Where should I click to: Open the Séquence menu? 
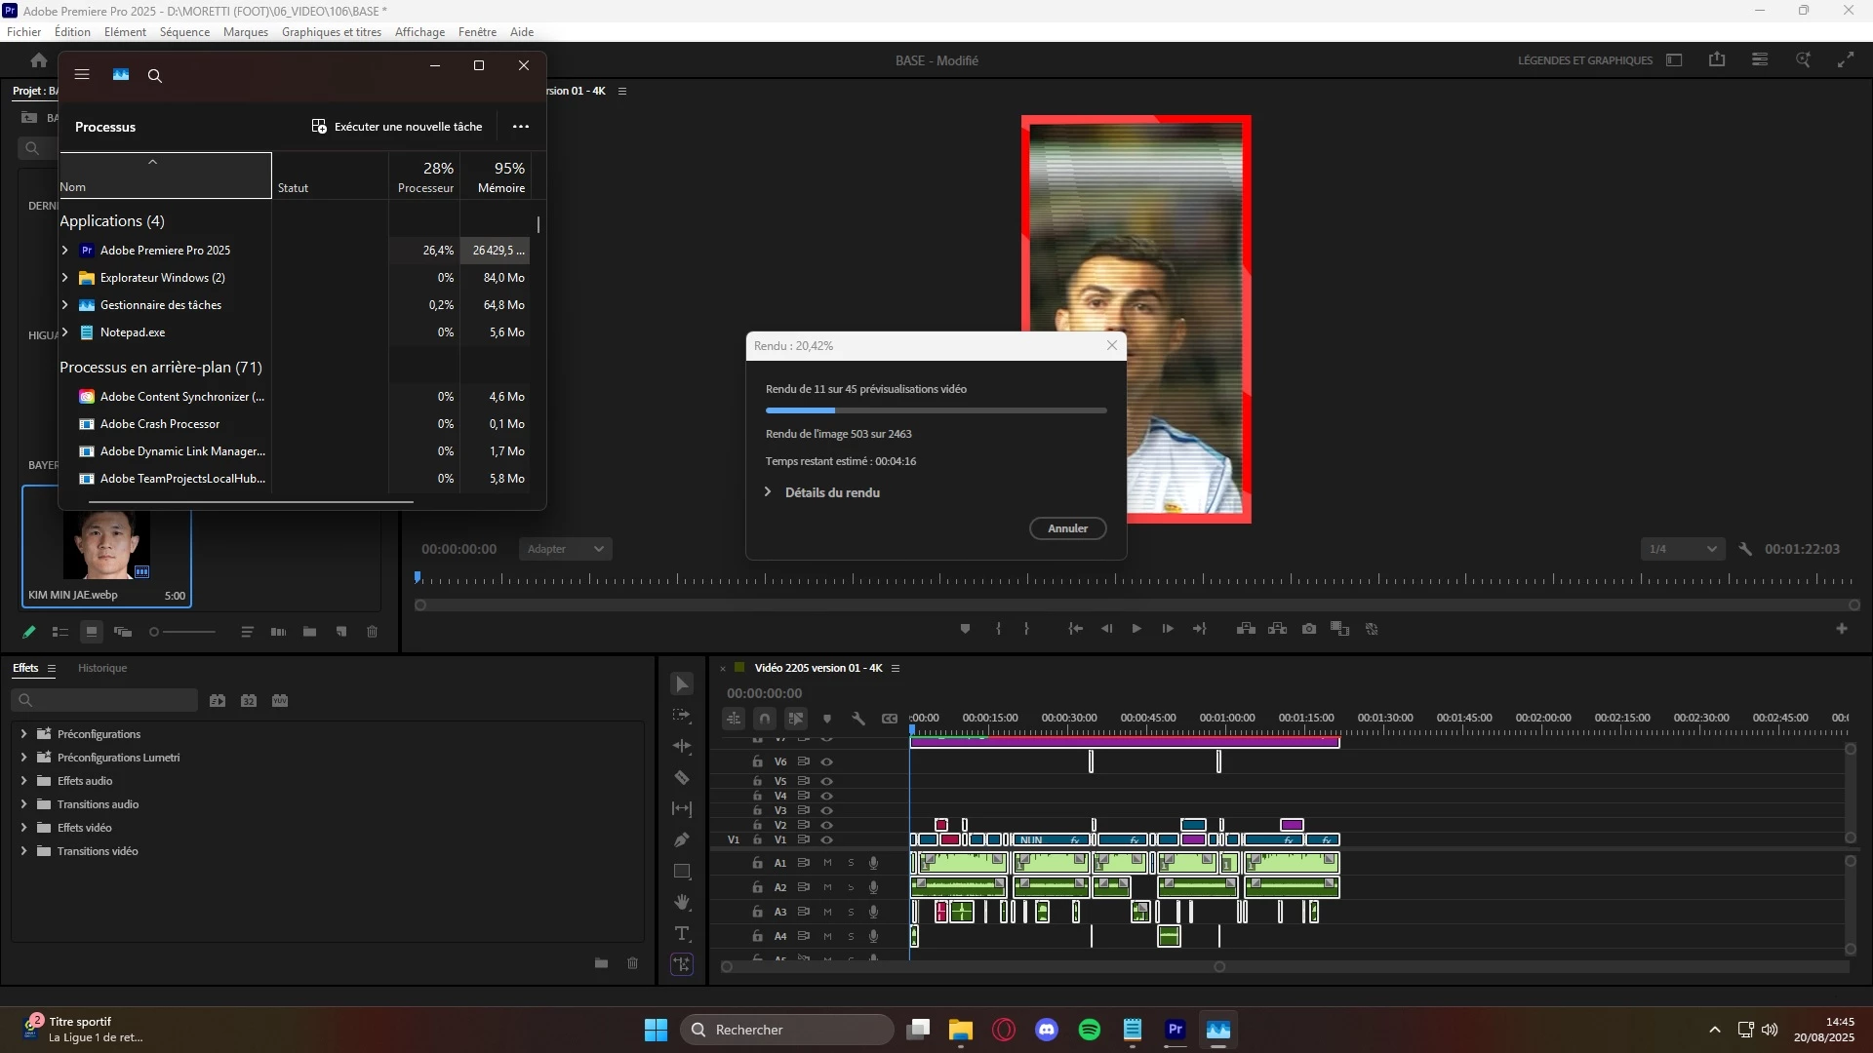184,32
